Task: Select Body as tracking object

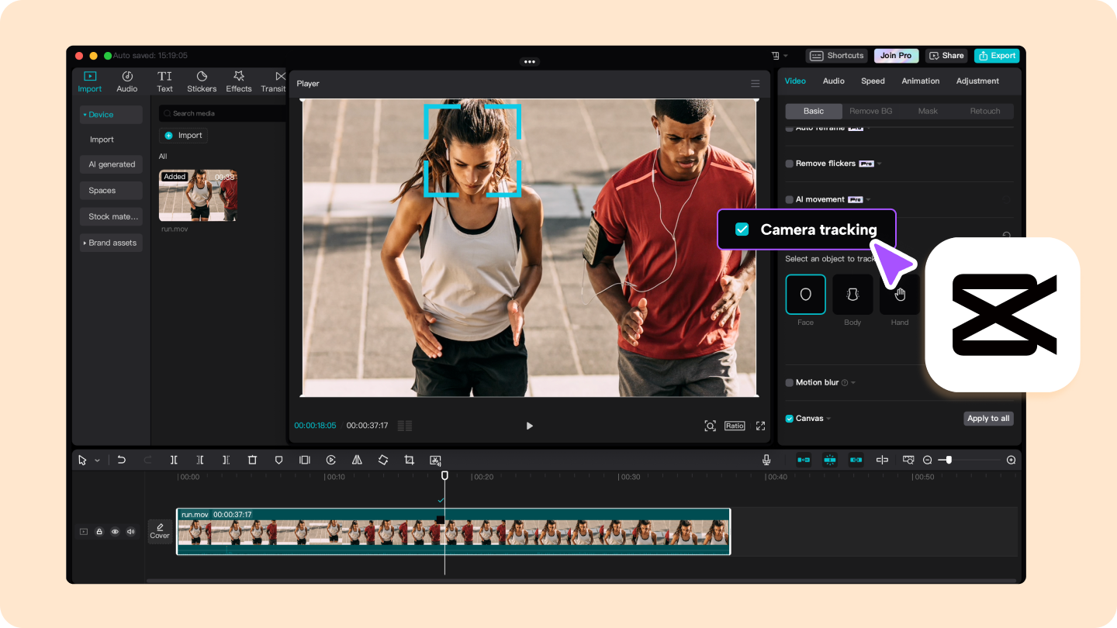Action: click(x=852, y=295)
